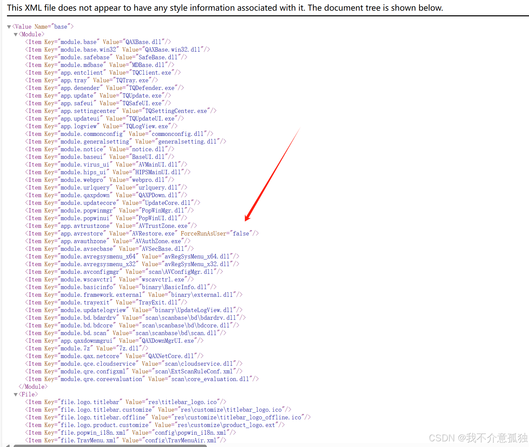Click the module.urlquery urlquery.dll line
Viewport: 529px width, 447px height.
click(106, 188)
